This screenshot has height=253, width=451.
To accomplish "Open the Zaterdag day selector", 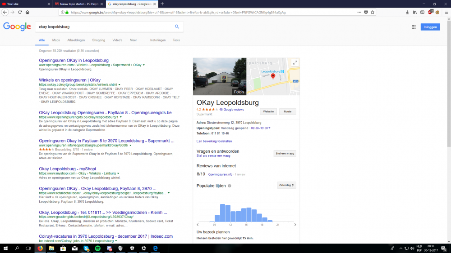I will [286, 185].
